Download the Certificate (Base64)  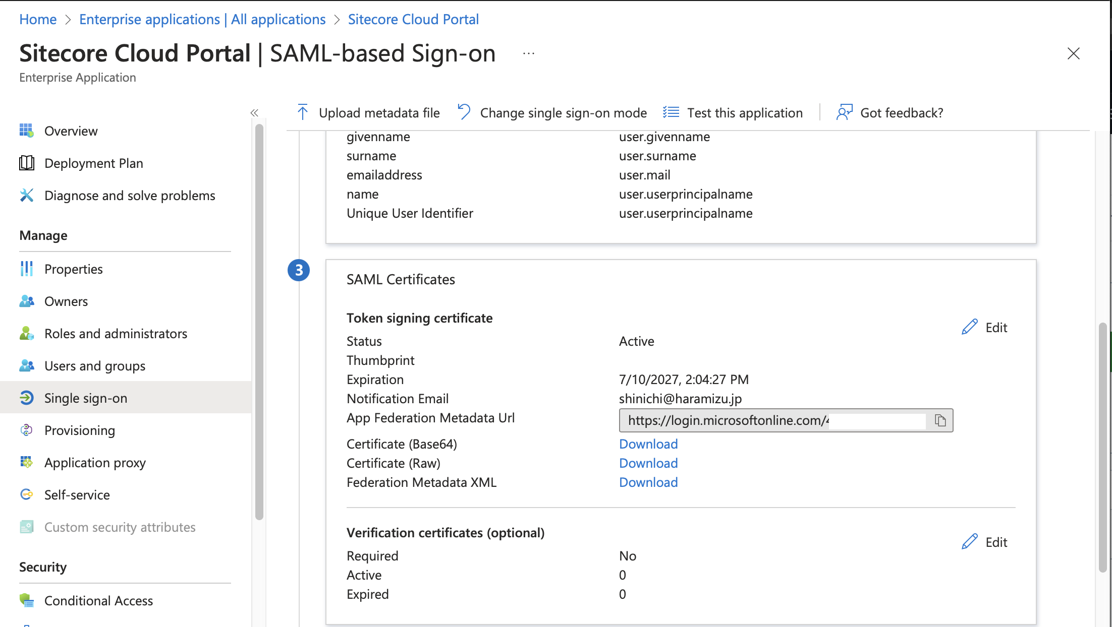point(648,444)
